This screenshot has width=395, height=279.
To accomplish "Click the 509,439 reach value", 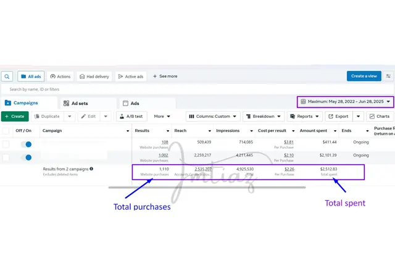I will 204,142.
